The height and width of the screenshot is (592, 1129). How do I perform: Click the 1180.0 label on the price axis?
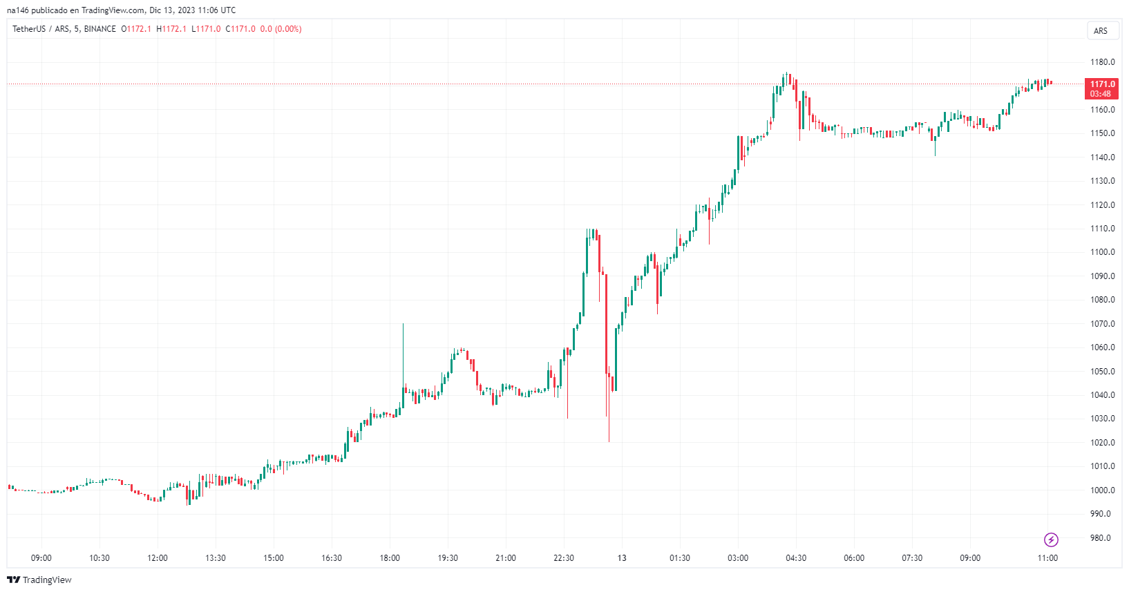pyautogui.click(x=1103, y=62)
